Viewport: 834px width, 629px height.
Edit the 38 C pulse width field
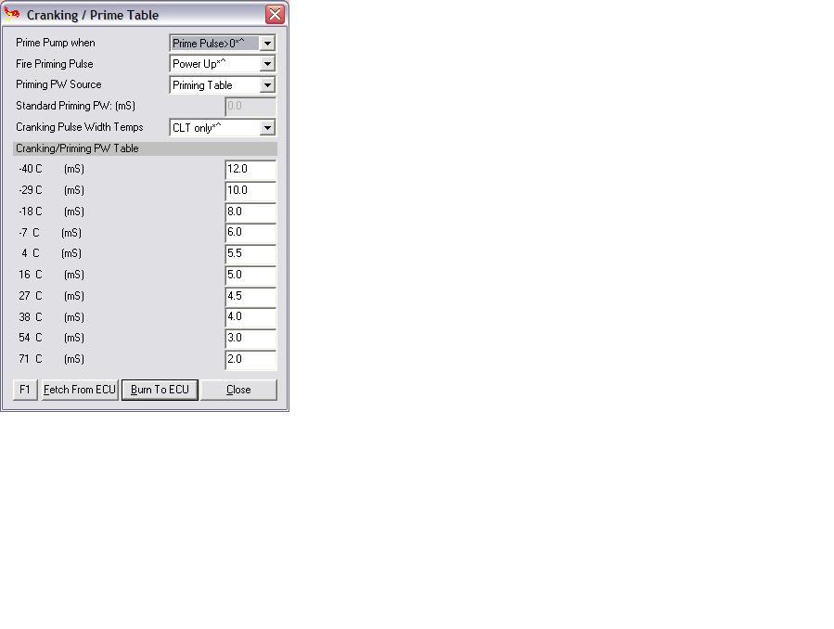(250, 317)
